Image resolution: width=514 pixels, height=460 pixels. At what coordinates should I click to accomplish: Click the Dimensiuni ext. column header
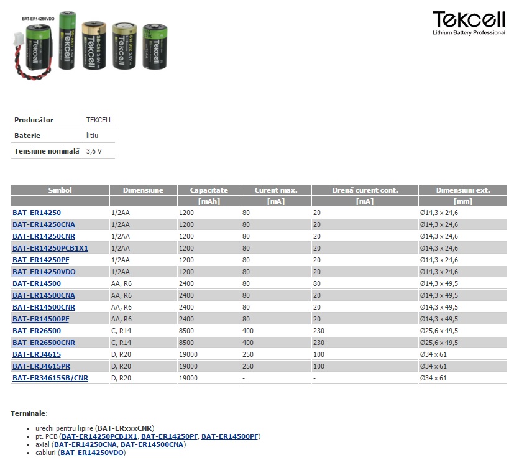[x=463, y=190]
